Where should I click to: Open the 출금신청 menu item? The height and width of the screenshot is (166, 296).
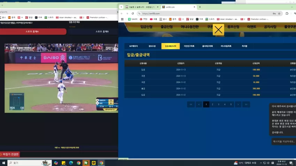166,27
